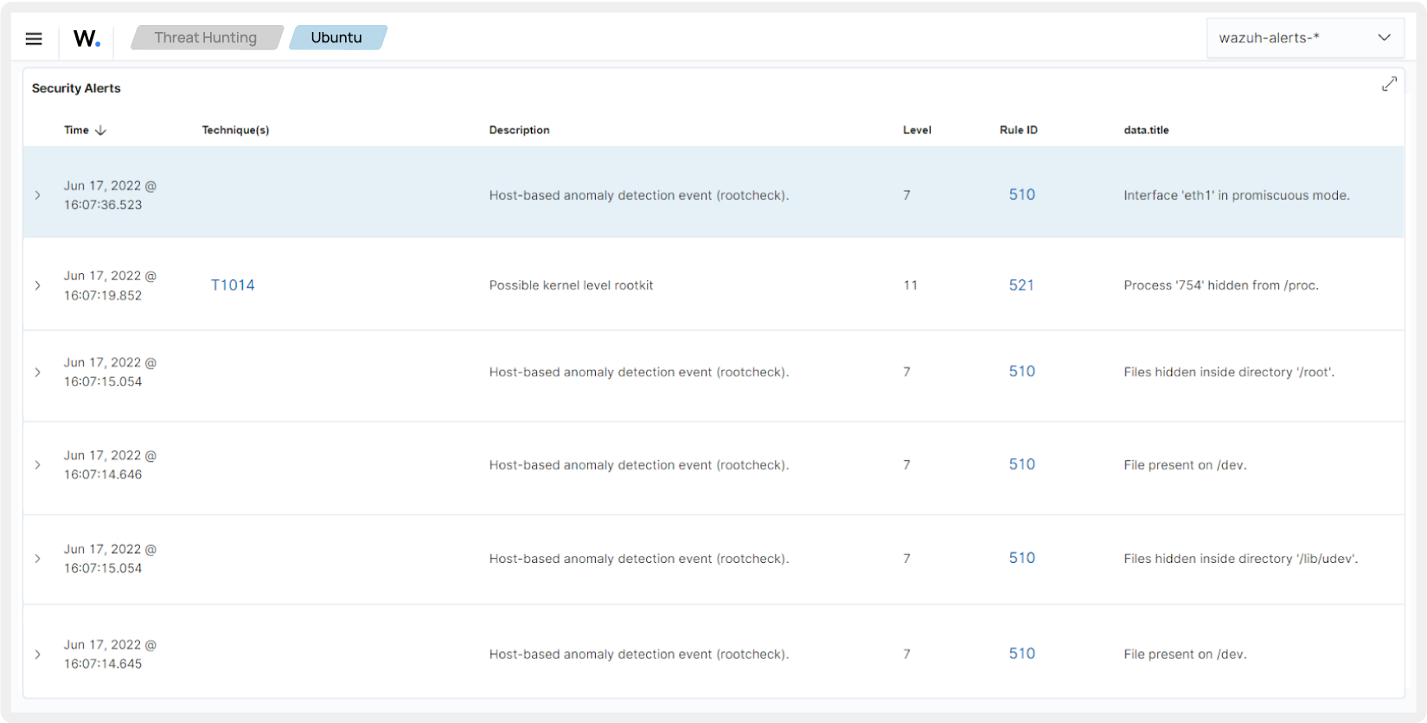This screenshot has height=723, width=1427.
Task: Click the data.title column header
Action: click(1146, 130)
